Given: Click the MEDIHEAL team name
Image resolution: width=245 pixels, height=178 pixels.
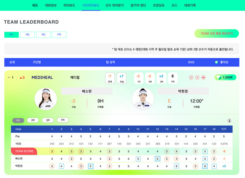Looking at the screenshot, I should pos(42,77).
